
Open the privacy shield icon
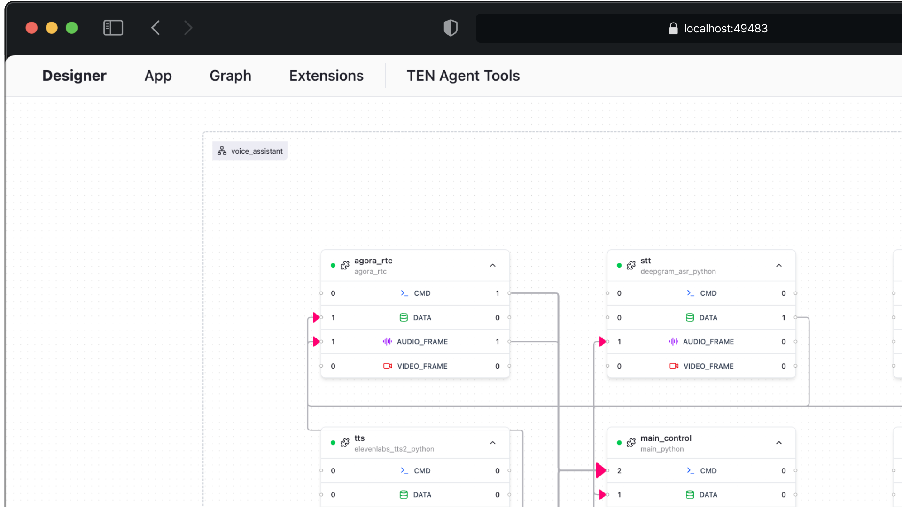(x=451, y=28)
